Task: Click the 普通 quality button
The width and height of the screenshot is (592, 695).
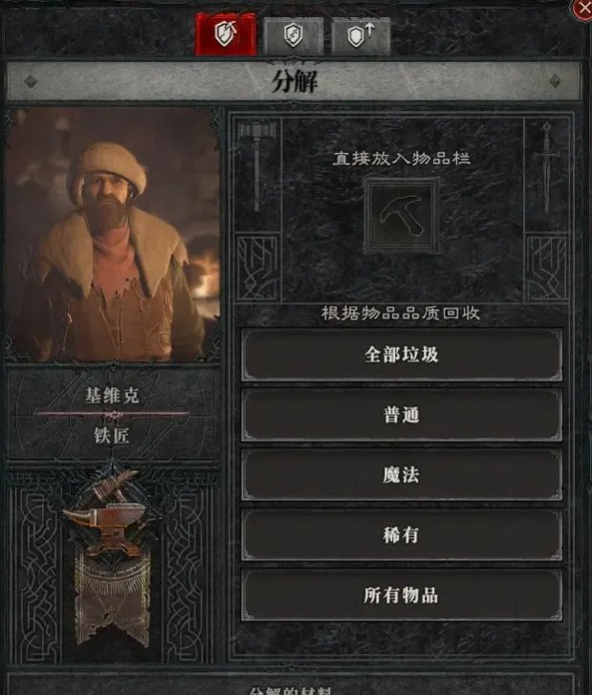Action: pyautogui.click(x=402, y=415)
